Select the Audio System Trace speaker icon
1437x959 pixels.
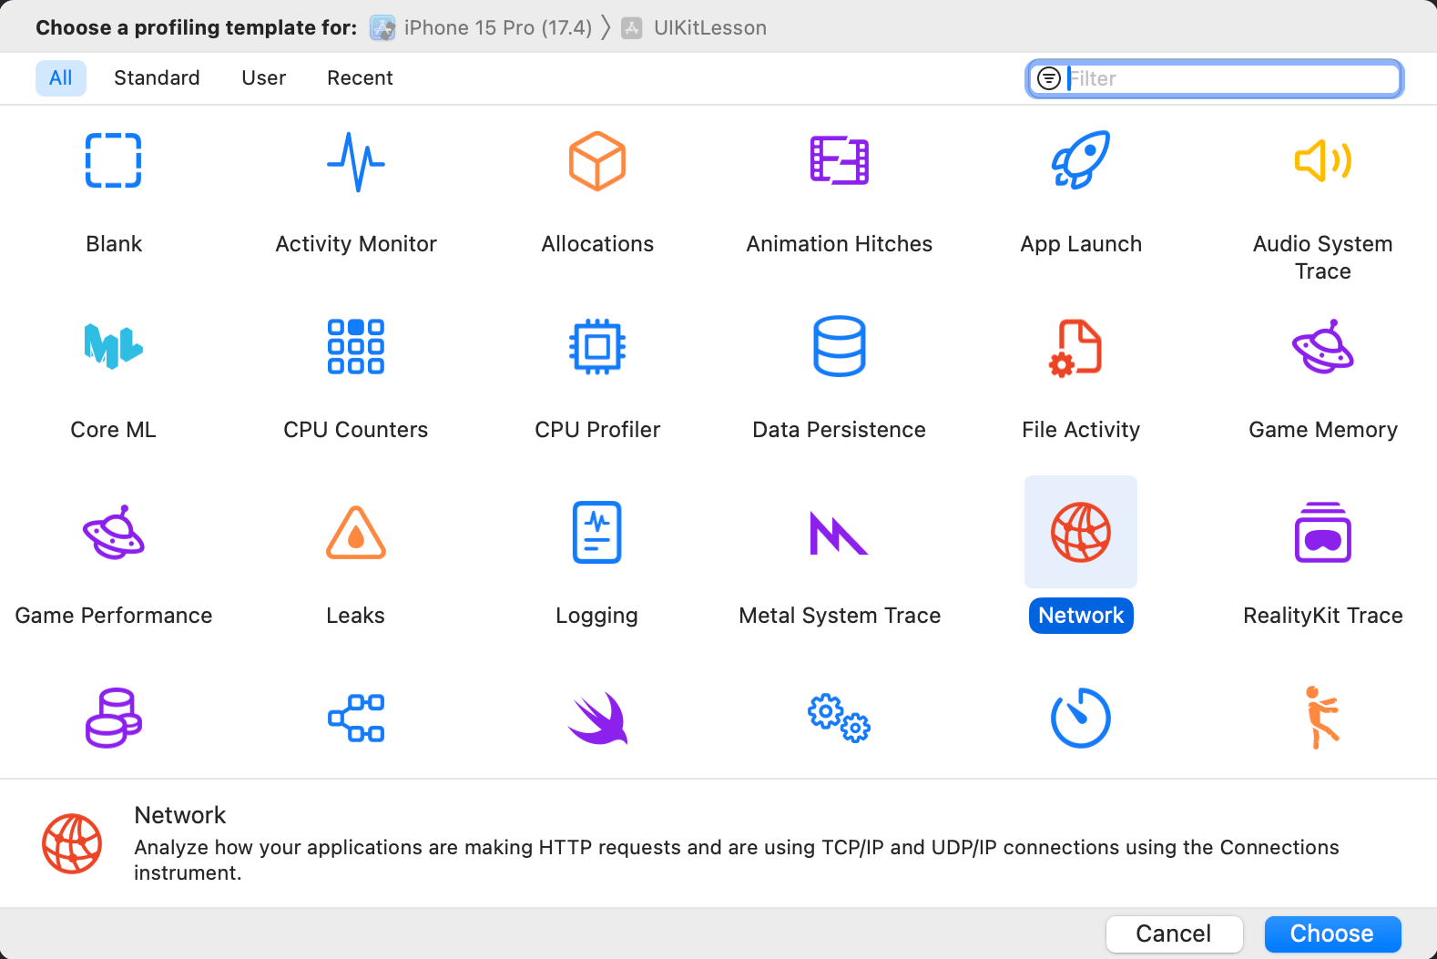pyautogui.click(x=1323, y=161)
